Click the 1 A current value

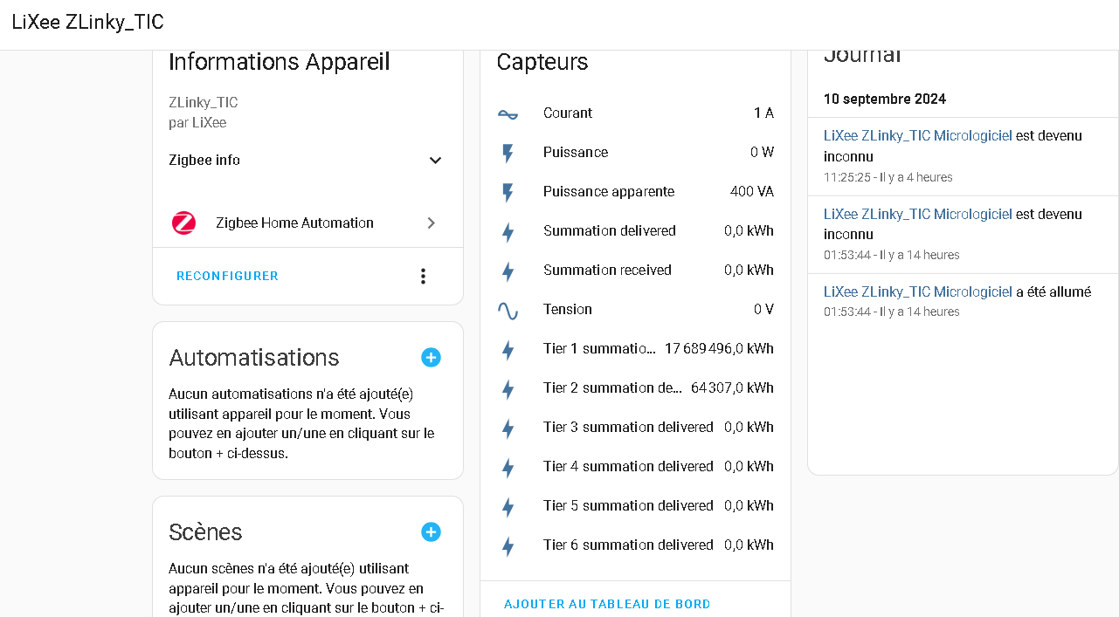pos(764,113)
